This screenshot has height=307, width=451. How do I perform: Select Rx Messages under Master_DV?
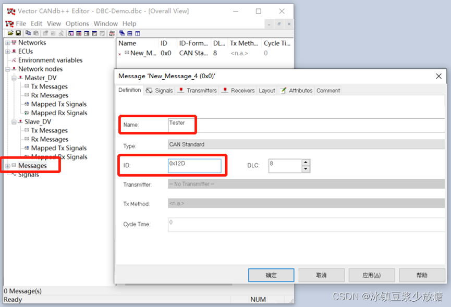50,95
